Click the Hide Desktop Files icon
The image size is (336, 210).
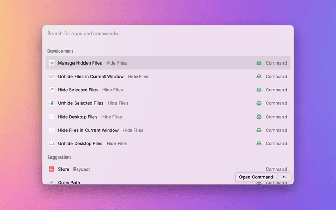(51, 117)
